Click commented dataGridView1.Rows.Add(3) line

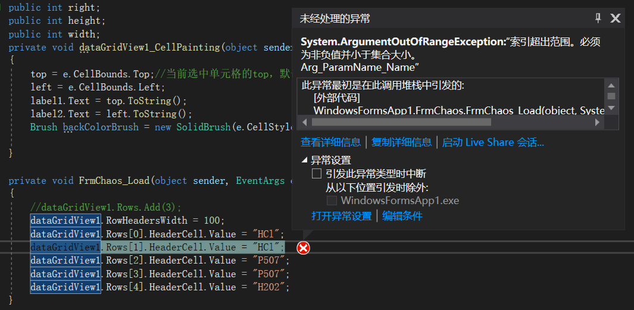[106, 207]
